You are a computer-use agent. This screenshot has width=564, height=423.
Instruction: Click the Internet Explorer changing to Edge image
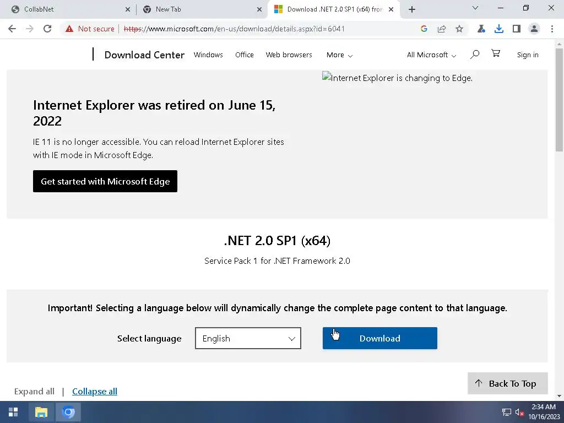pyautogui.click(x=397, y=78)
